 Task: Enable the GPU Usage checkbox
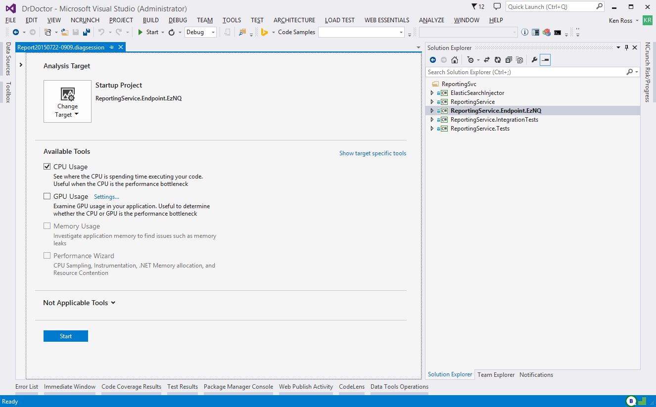click(x=47, y=196)
